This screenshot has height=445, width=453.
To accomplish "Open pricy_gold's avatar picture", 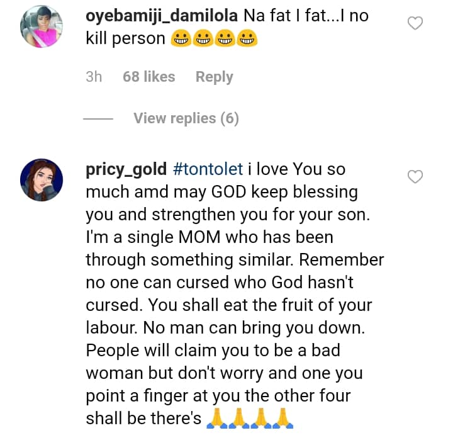I will point(42,180).
